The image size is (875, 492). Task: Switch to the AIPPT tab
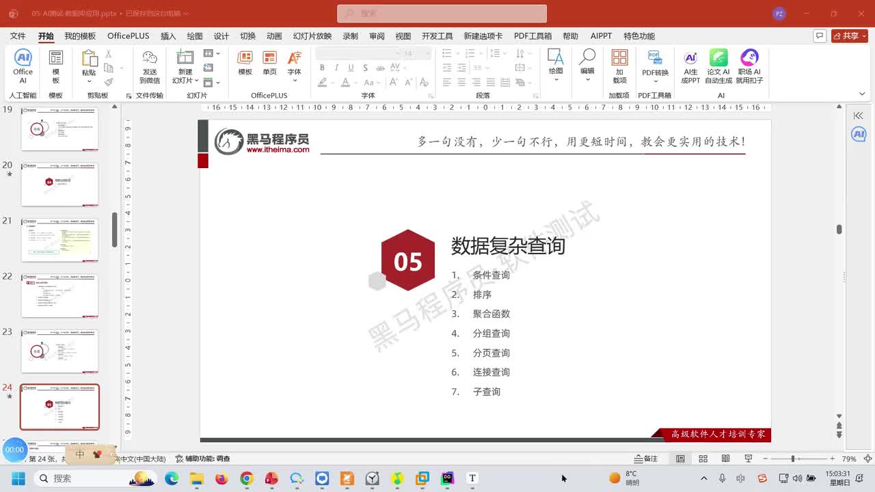(x=602, y=36)
